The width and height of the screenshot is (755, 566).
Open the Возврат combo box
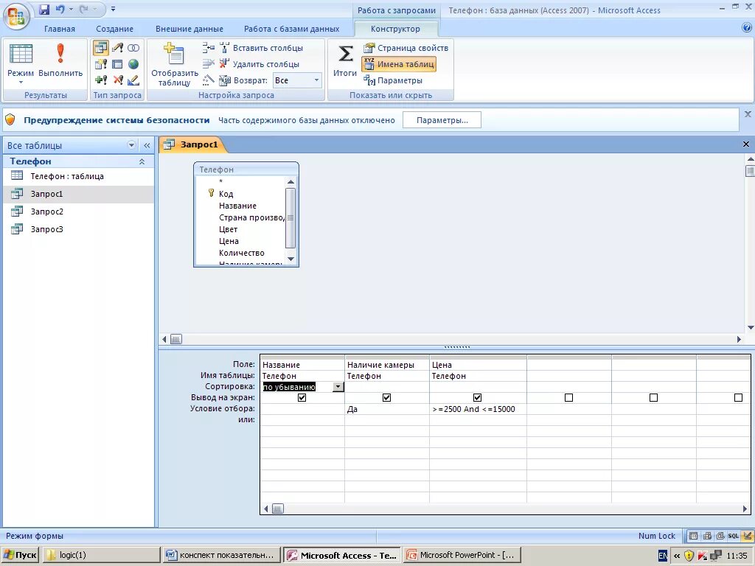(x=297, y=80)
